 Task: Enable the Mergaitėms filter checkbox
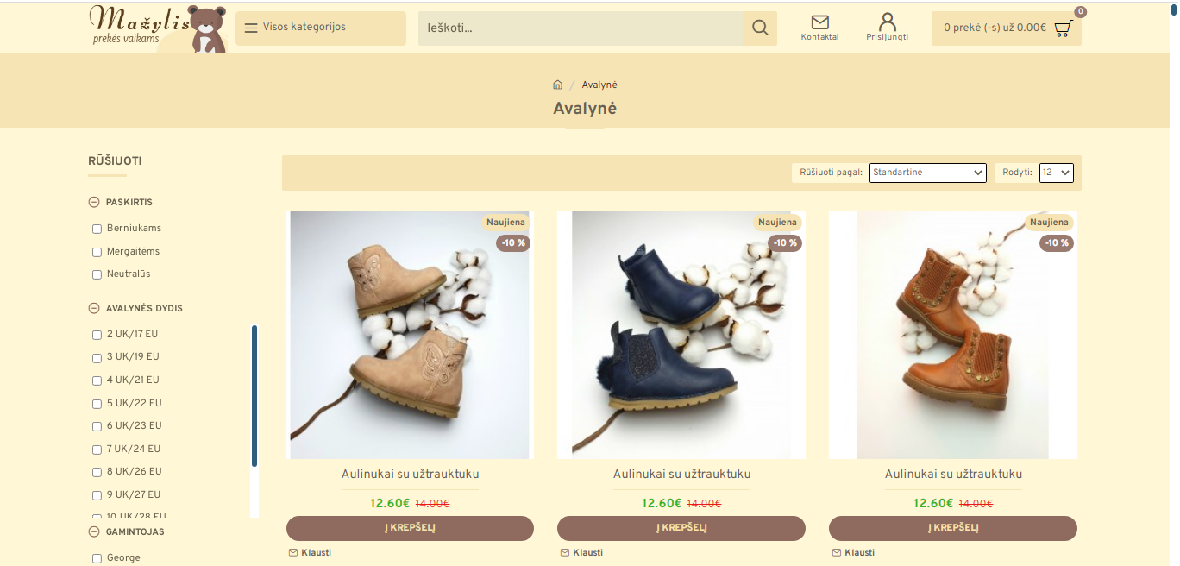click(97, 252)
